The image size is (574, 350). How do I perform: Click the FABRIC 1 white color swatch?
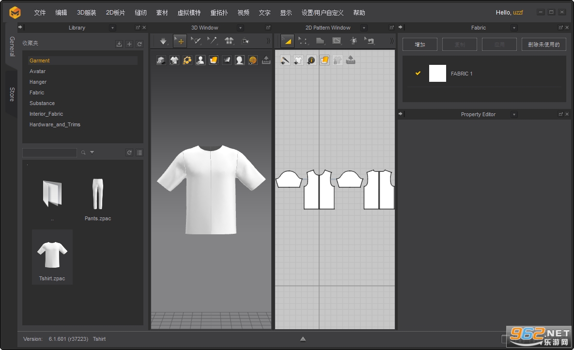437,73
